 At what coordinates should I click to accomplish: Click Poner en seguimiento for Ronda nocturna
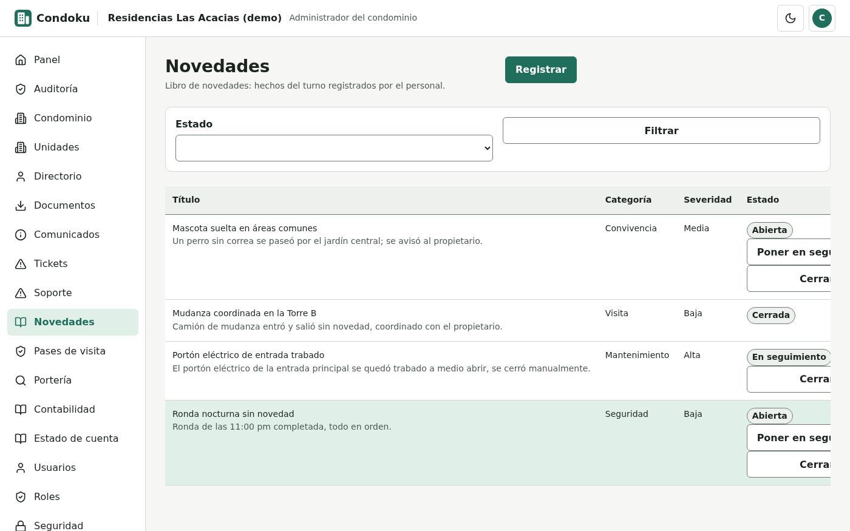(x=789, y=438)
